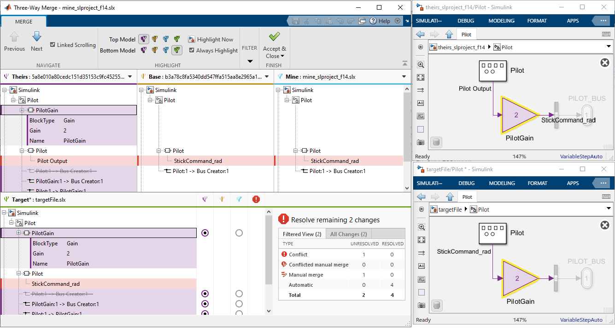Click the conflict column header icon in Target pane

256,199
